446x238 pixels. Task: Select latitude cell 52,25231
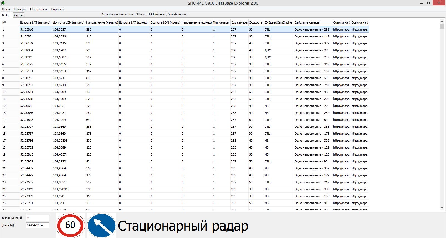(36, 203)
